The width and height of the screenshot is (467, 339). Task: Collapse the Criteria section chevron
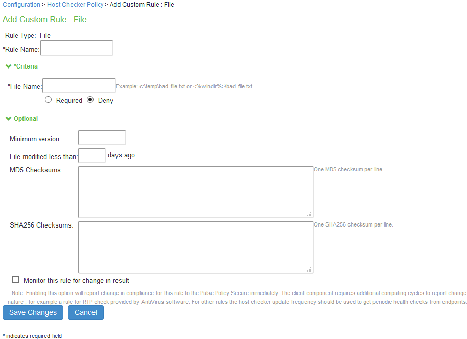point(8,66)
